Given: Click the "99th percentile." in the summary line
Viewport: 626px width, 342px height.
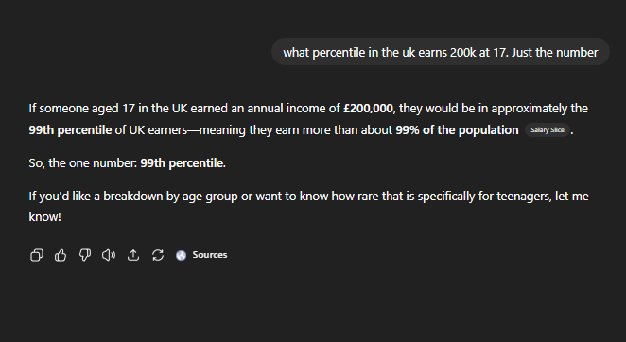Looking at the screenshot, I should click(x=183, y=163).
